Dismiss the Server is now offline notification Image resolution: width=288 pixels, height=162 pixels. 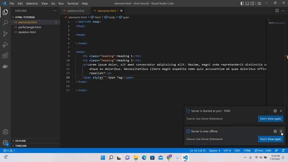(x=281, y=131)
